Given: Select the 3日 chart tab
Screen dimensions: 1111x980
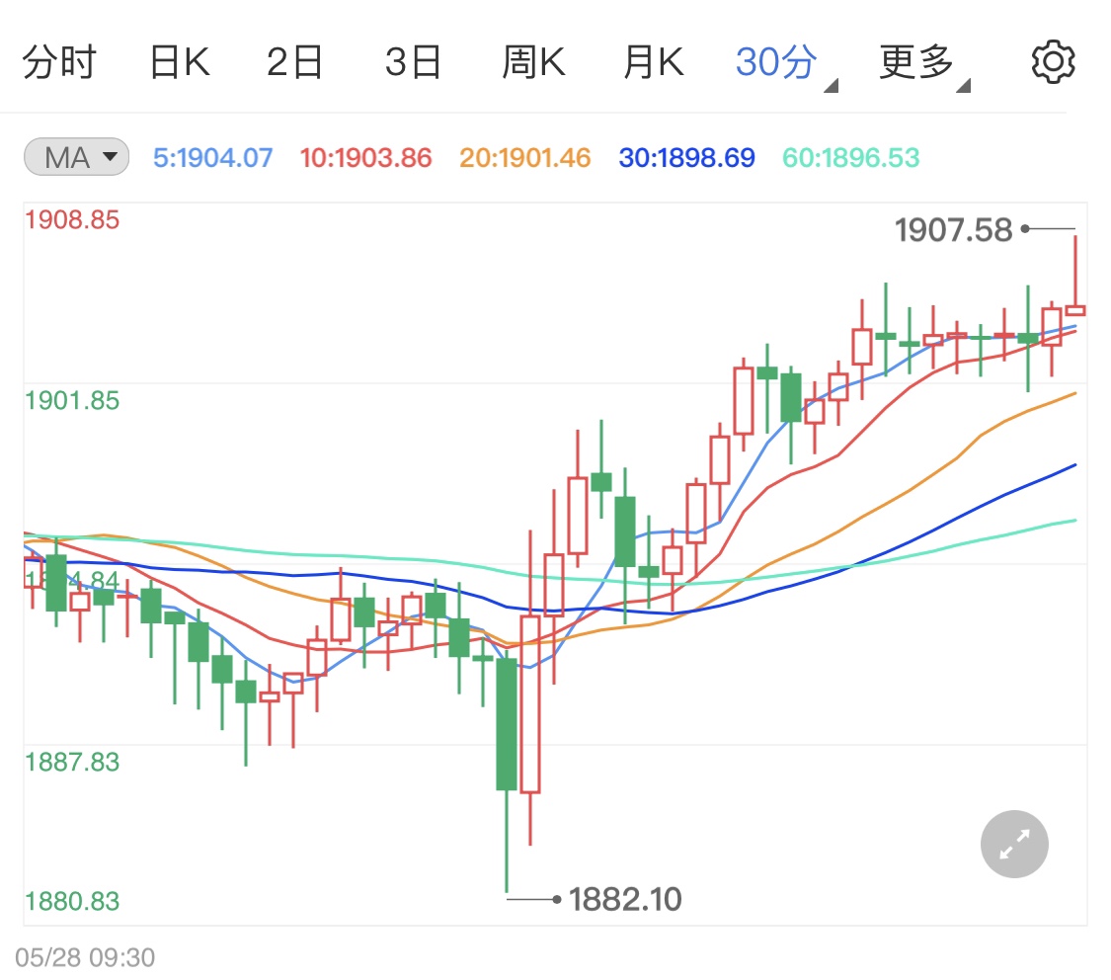Looking at the screenshot, I should (413, 62).
